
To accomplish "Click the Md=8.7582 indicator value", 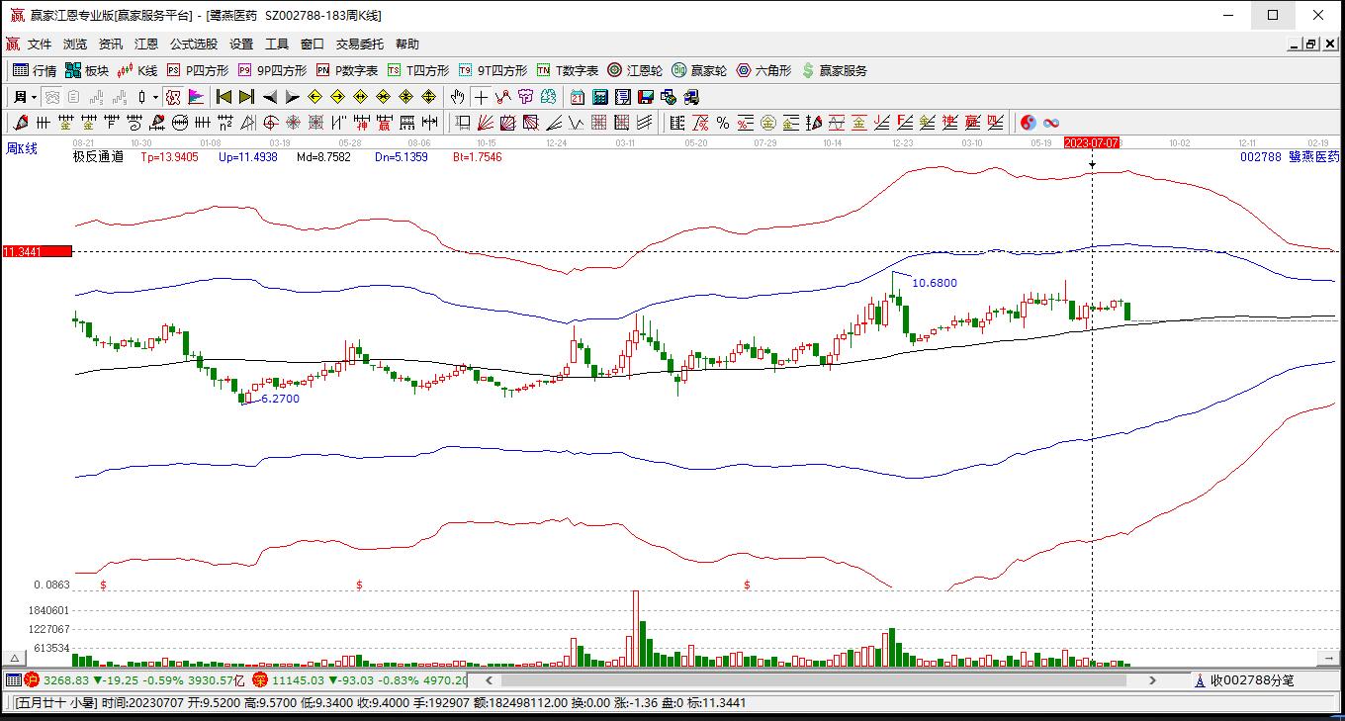I will point(323,156).
